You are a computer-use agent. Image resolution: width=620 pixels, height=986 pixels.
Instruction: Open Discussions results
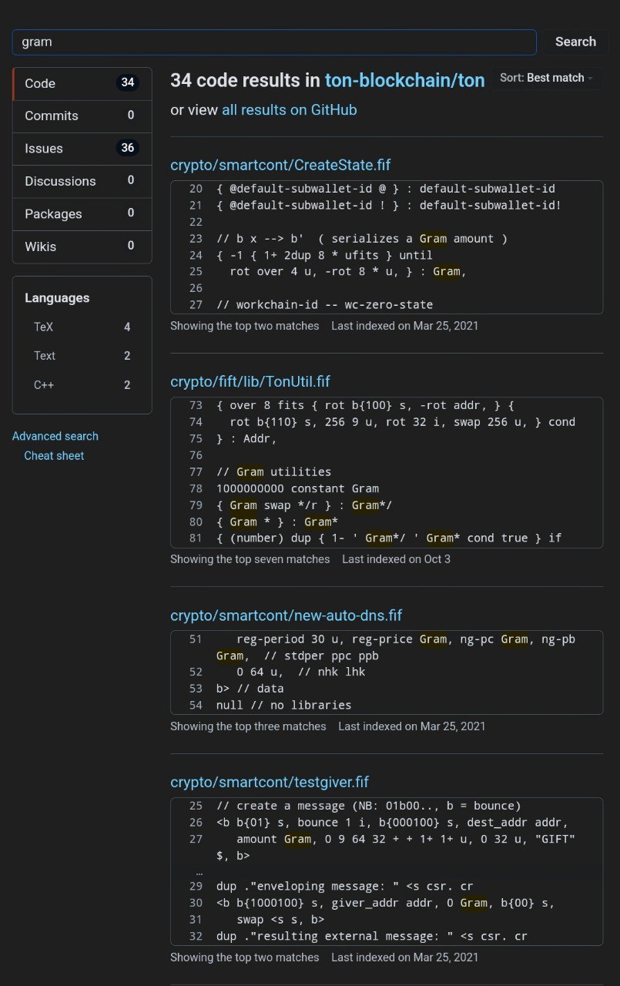point(82,181)
